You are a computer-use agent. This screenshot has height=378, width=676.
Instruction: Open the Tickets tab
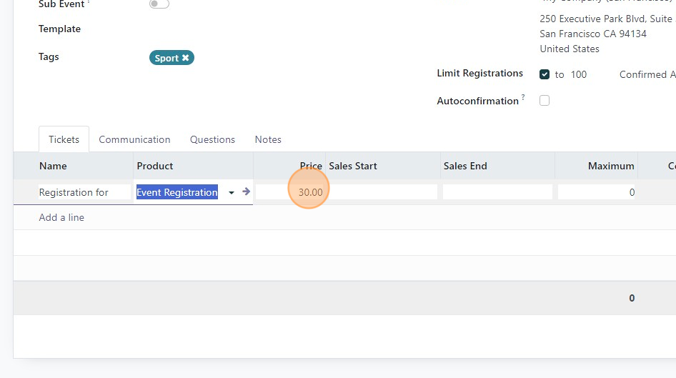64,139
